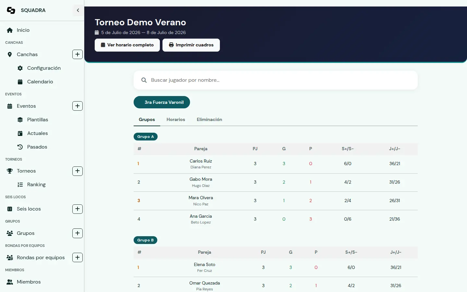Open Torneos in the sidebar

coord(26,171)
